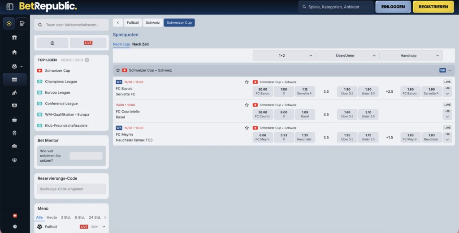Click the Fußball breadcrumb
The width and height of the screenshot is (459, 233).
coord(133,22)
